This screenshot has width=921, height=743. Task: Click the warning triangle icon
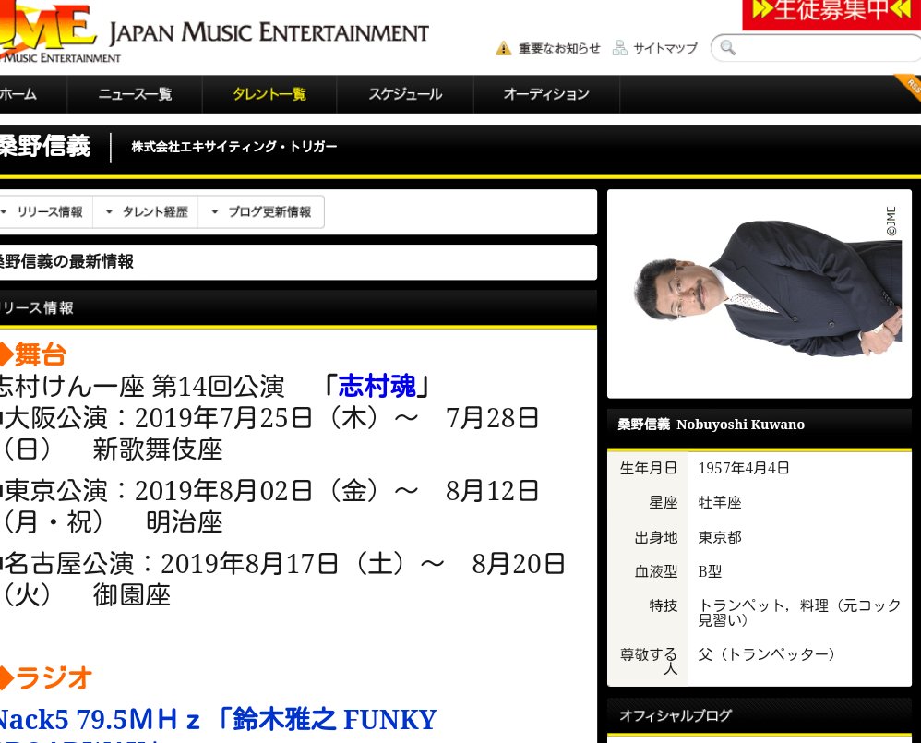point(503,48)
